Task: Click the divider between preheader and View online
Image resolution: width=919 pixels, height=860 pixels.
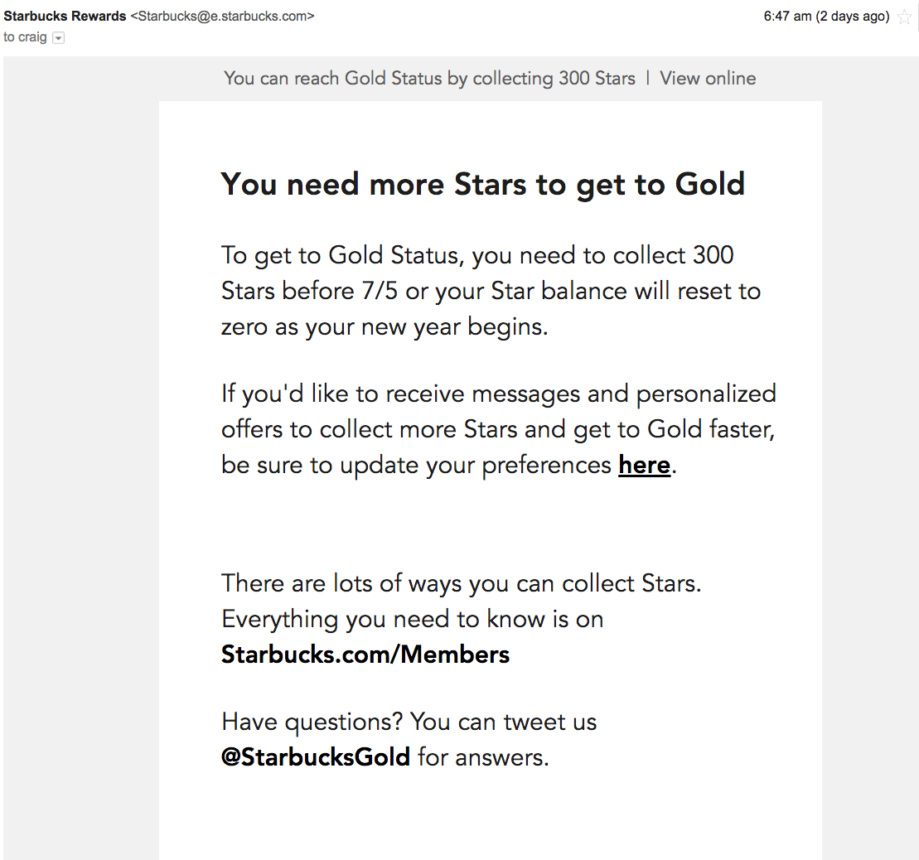Action: click(x=647, y=77)
